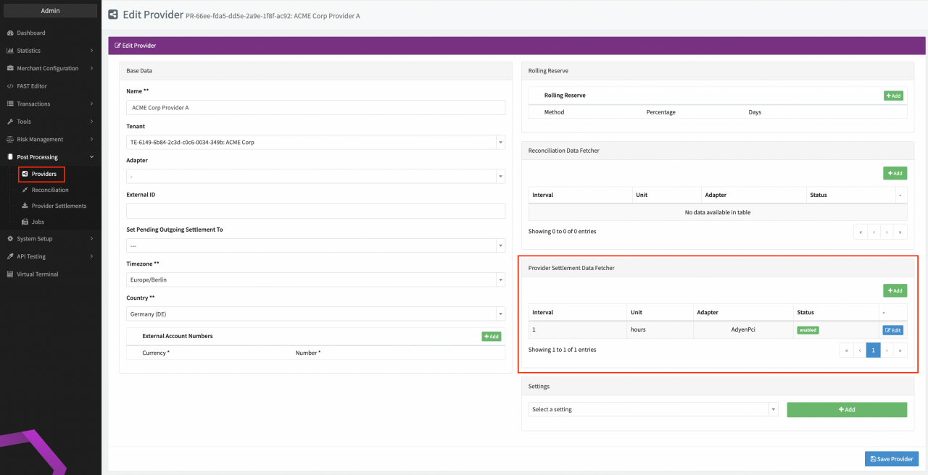Collapse the Post Processing menu
Image resolution: width=928 pixels, height=475 pixels.
[50, 157]
